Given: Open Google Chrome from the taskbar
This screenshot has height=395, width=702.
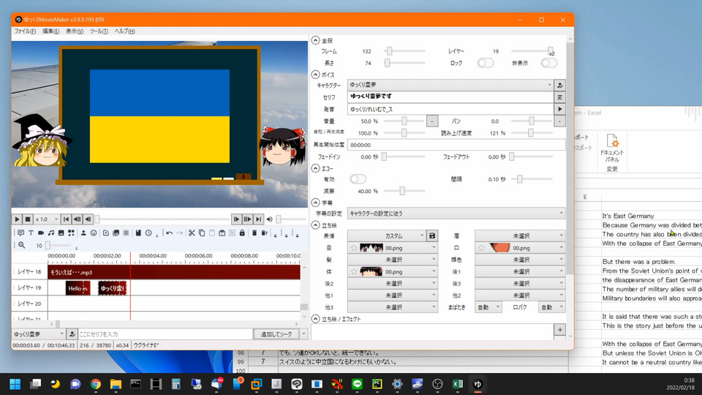Looking at the screenshot, I should (x=95, y=384).
